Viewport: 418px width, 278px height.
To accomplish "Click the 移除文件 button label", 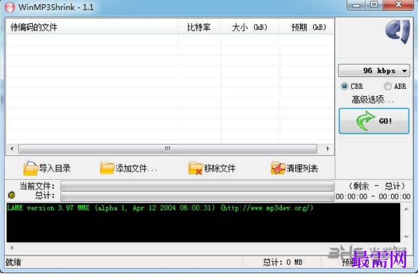I will point(220,168).
